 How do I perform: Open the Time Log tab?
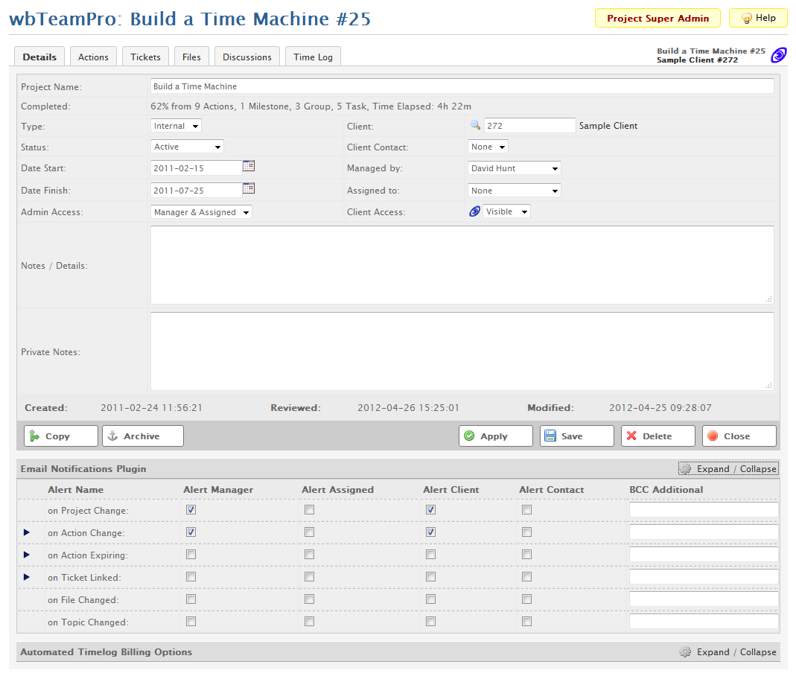point(313,57)
